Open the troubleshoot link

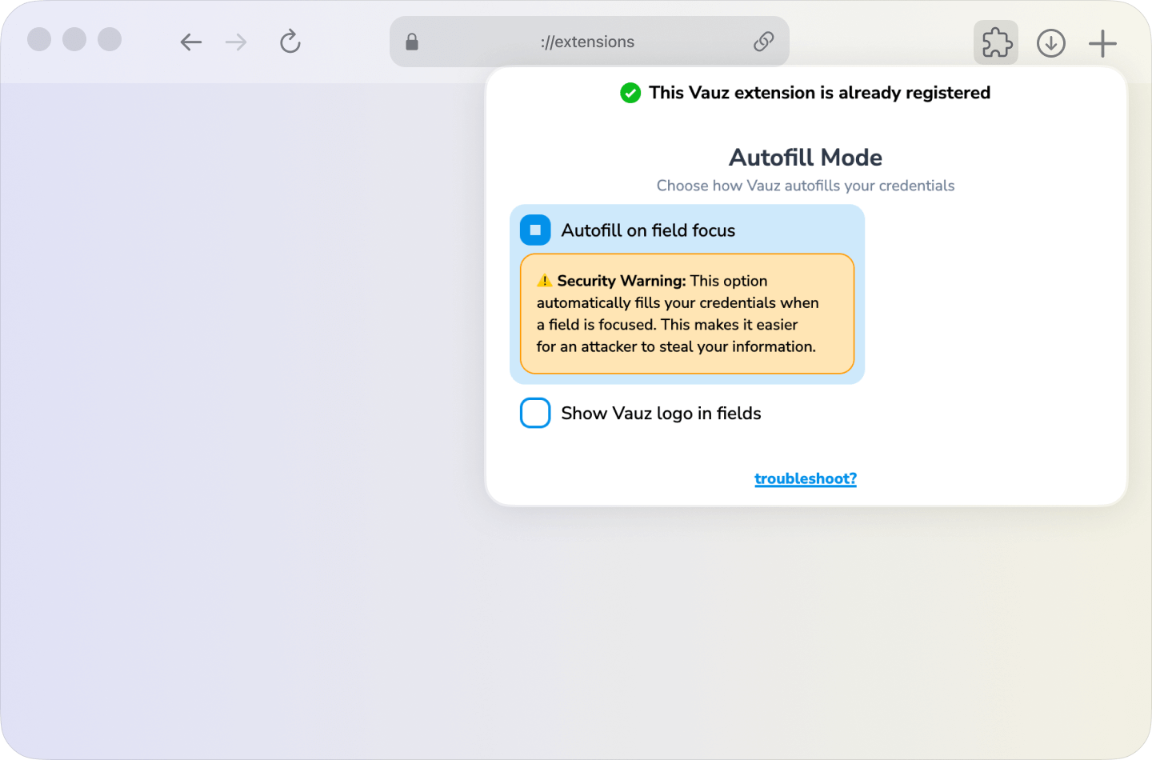806,478
